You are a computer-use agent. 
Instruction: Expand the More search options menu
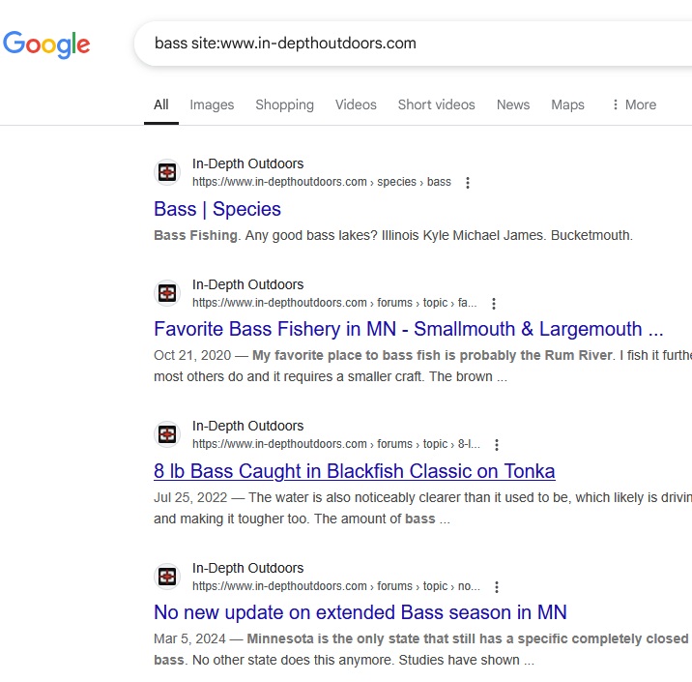635,104
